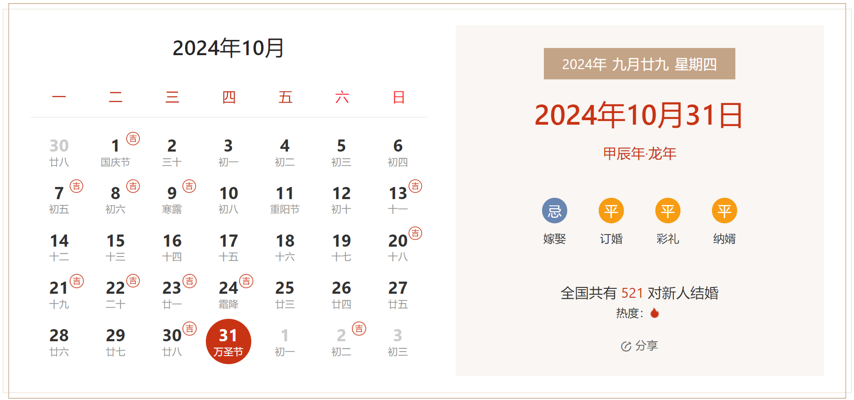This screenshot has height=400, width=854.
Task: Select the greyed September 30 date
Action: 59,152
